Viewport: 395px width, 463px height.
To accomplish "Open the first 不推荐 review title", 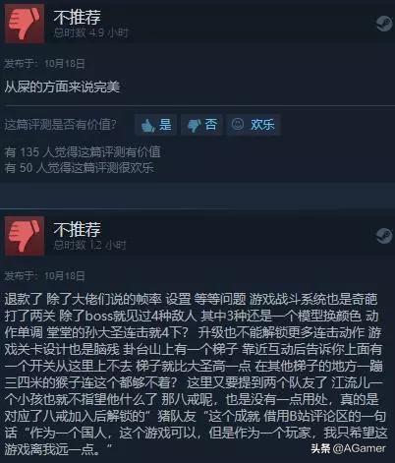I will click(x=77, y=18).
